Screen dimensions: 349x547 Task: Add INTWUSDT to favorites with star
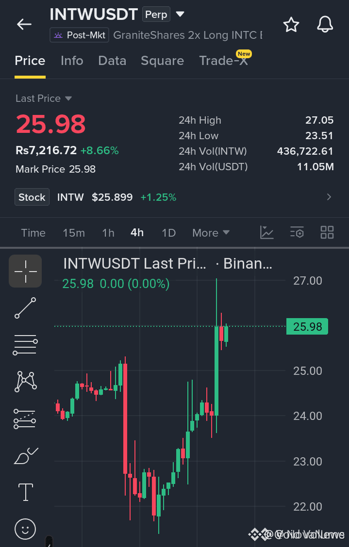coord(291,25)
